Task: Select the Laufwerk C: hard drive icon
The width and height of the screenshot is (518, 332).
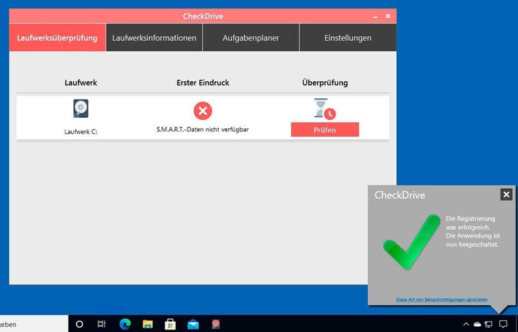Action: click(80, 108)
